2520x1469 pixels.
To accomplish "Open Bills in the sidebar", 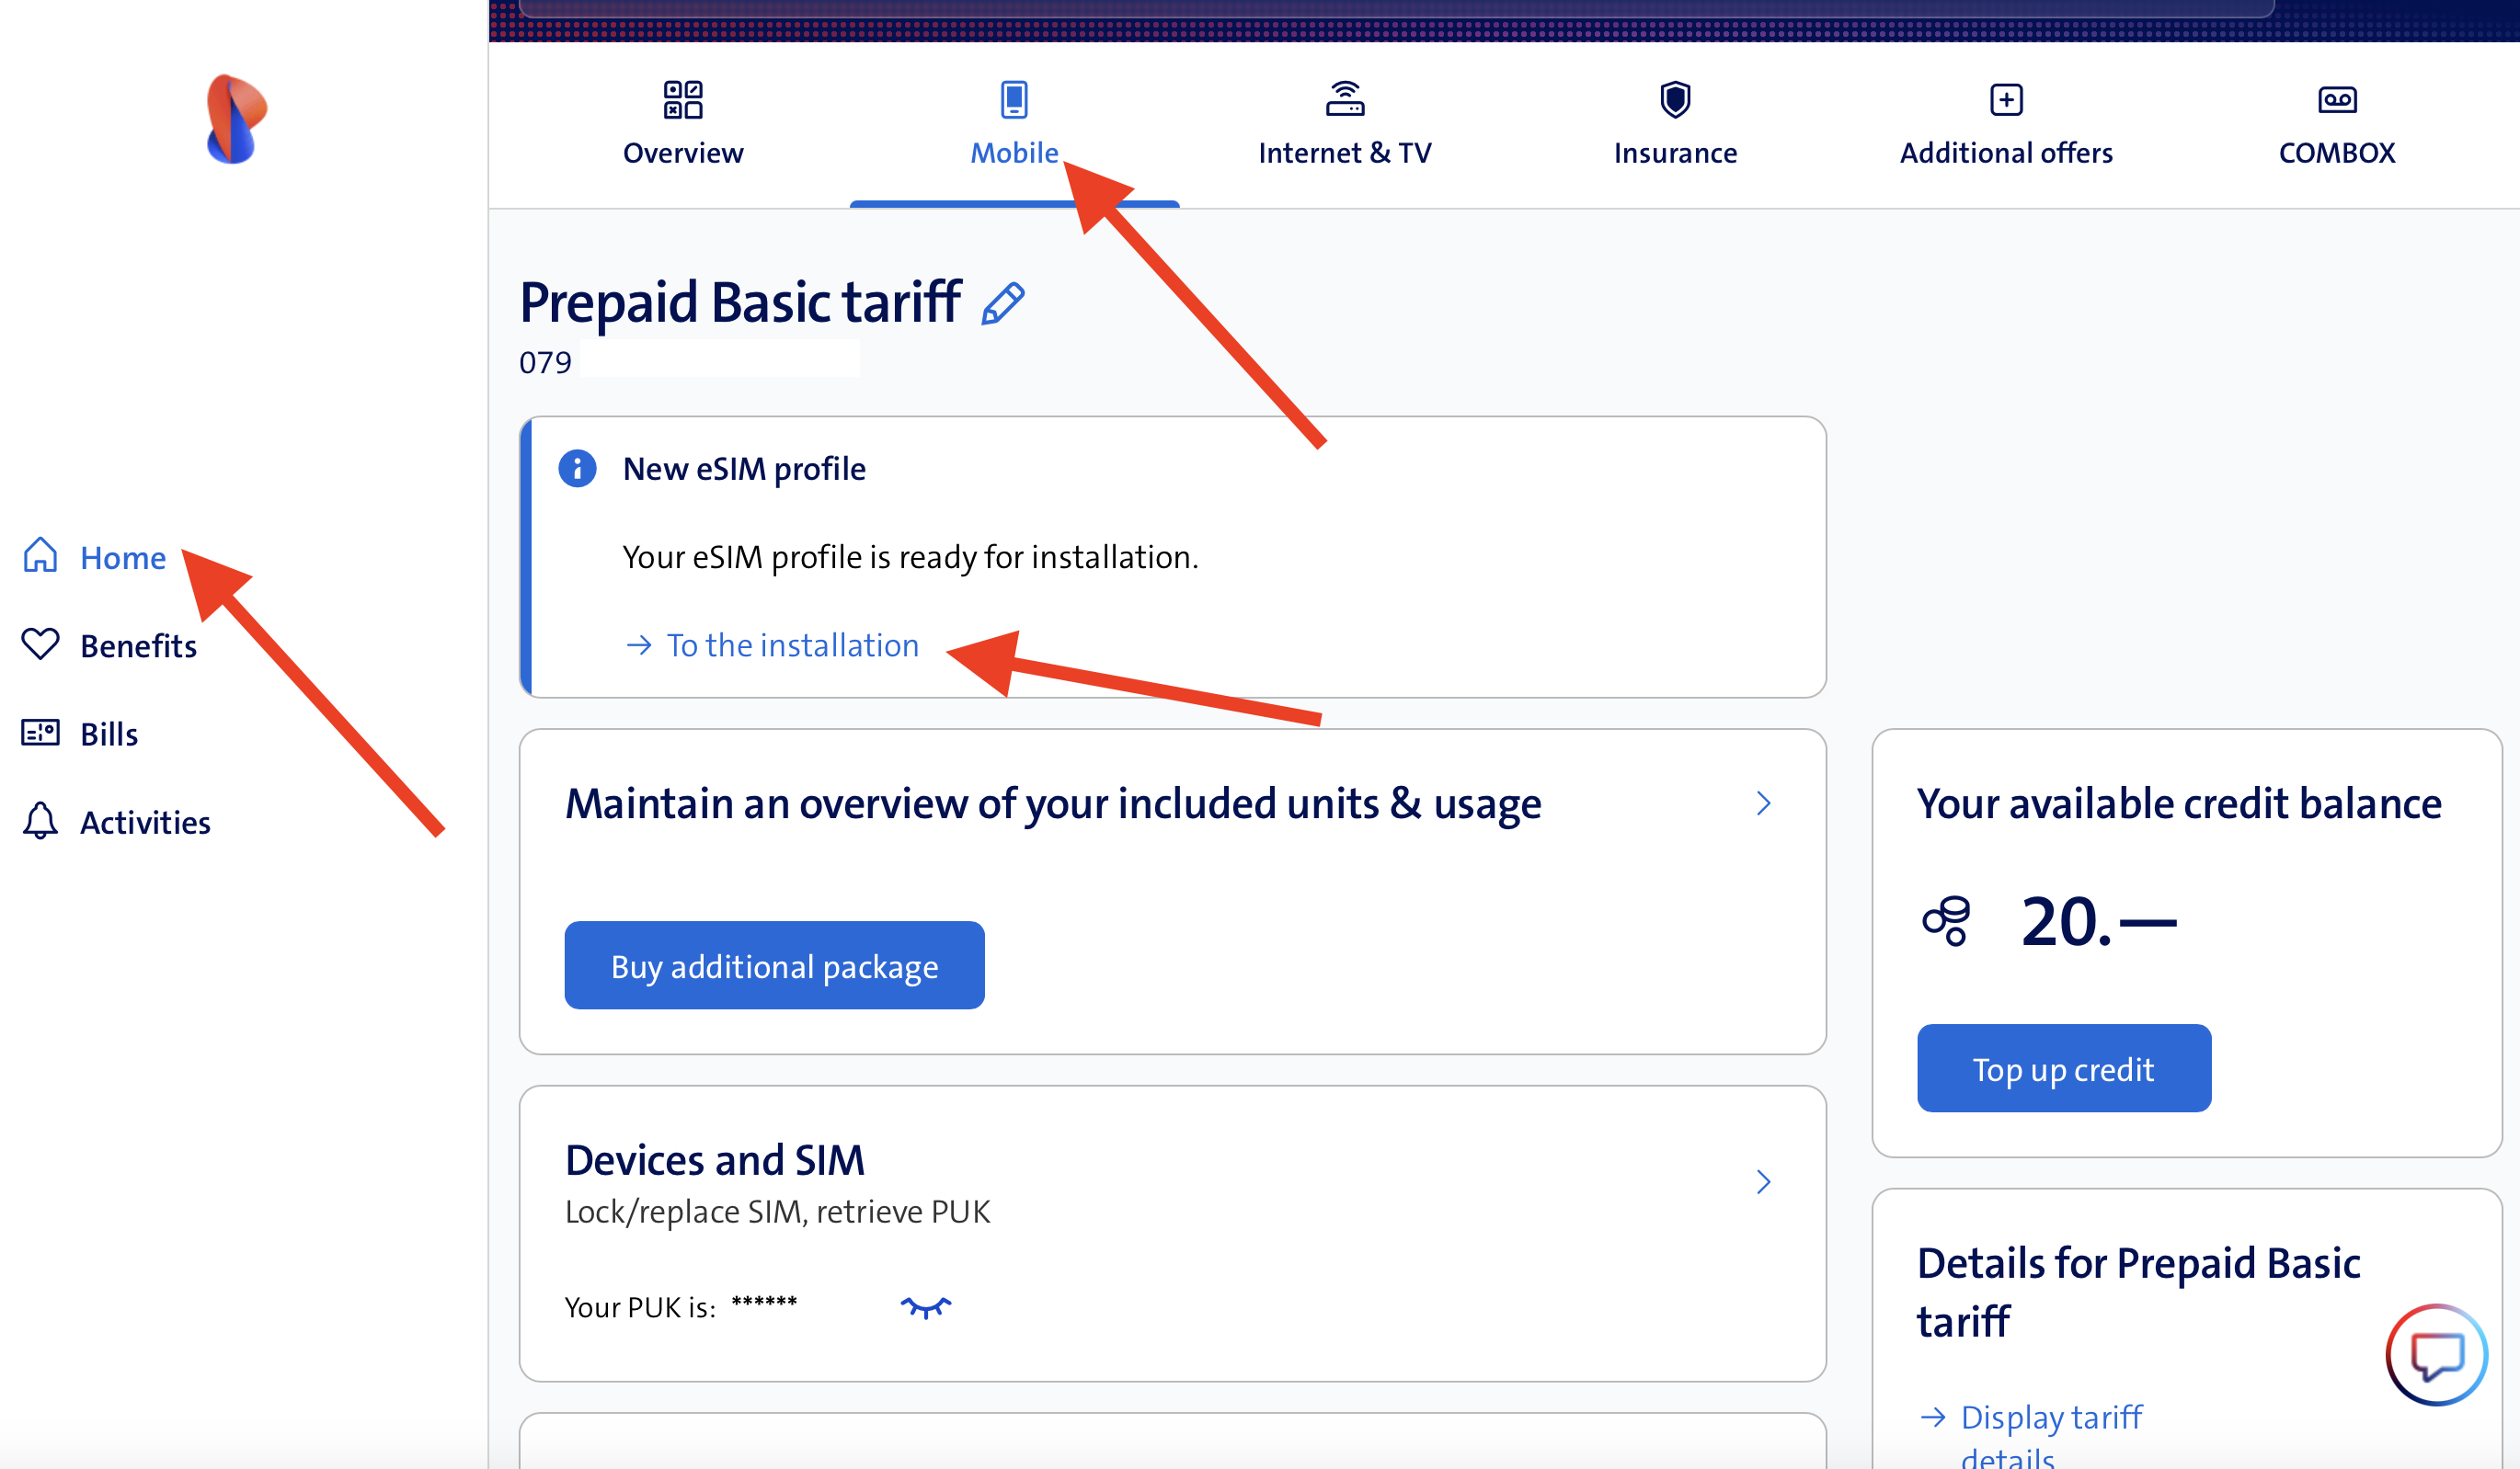I will [x=108, y=734].
